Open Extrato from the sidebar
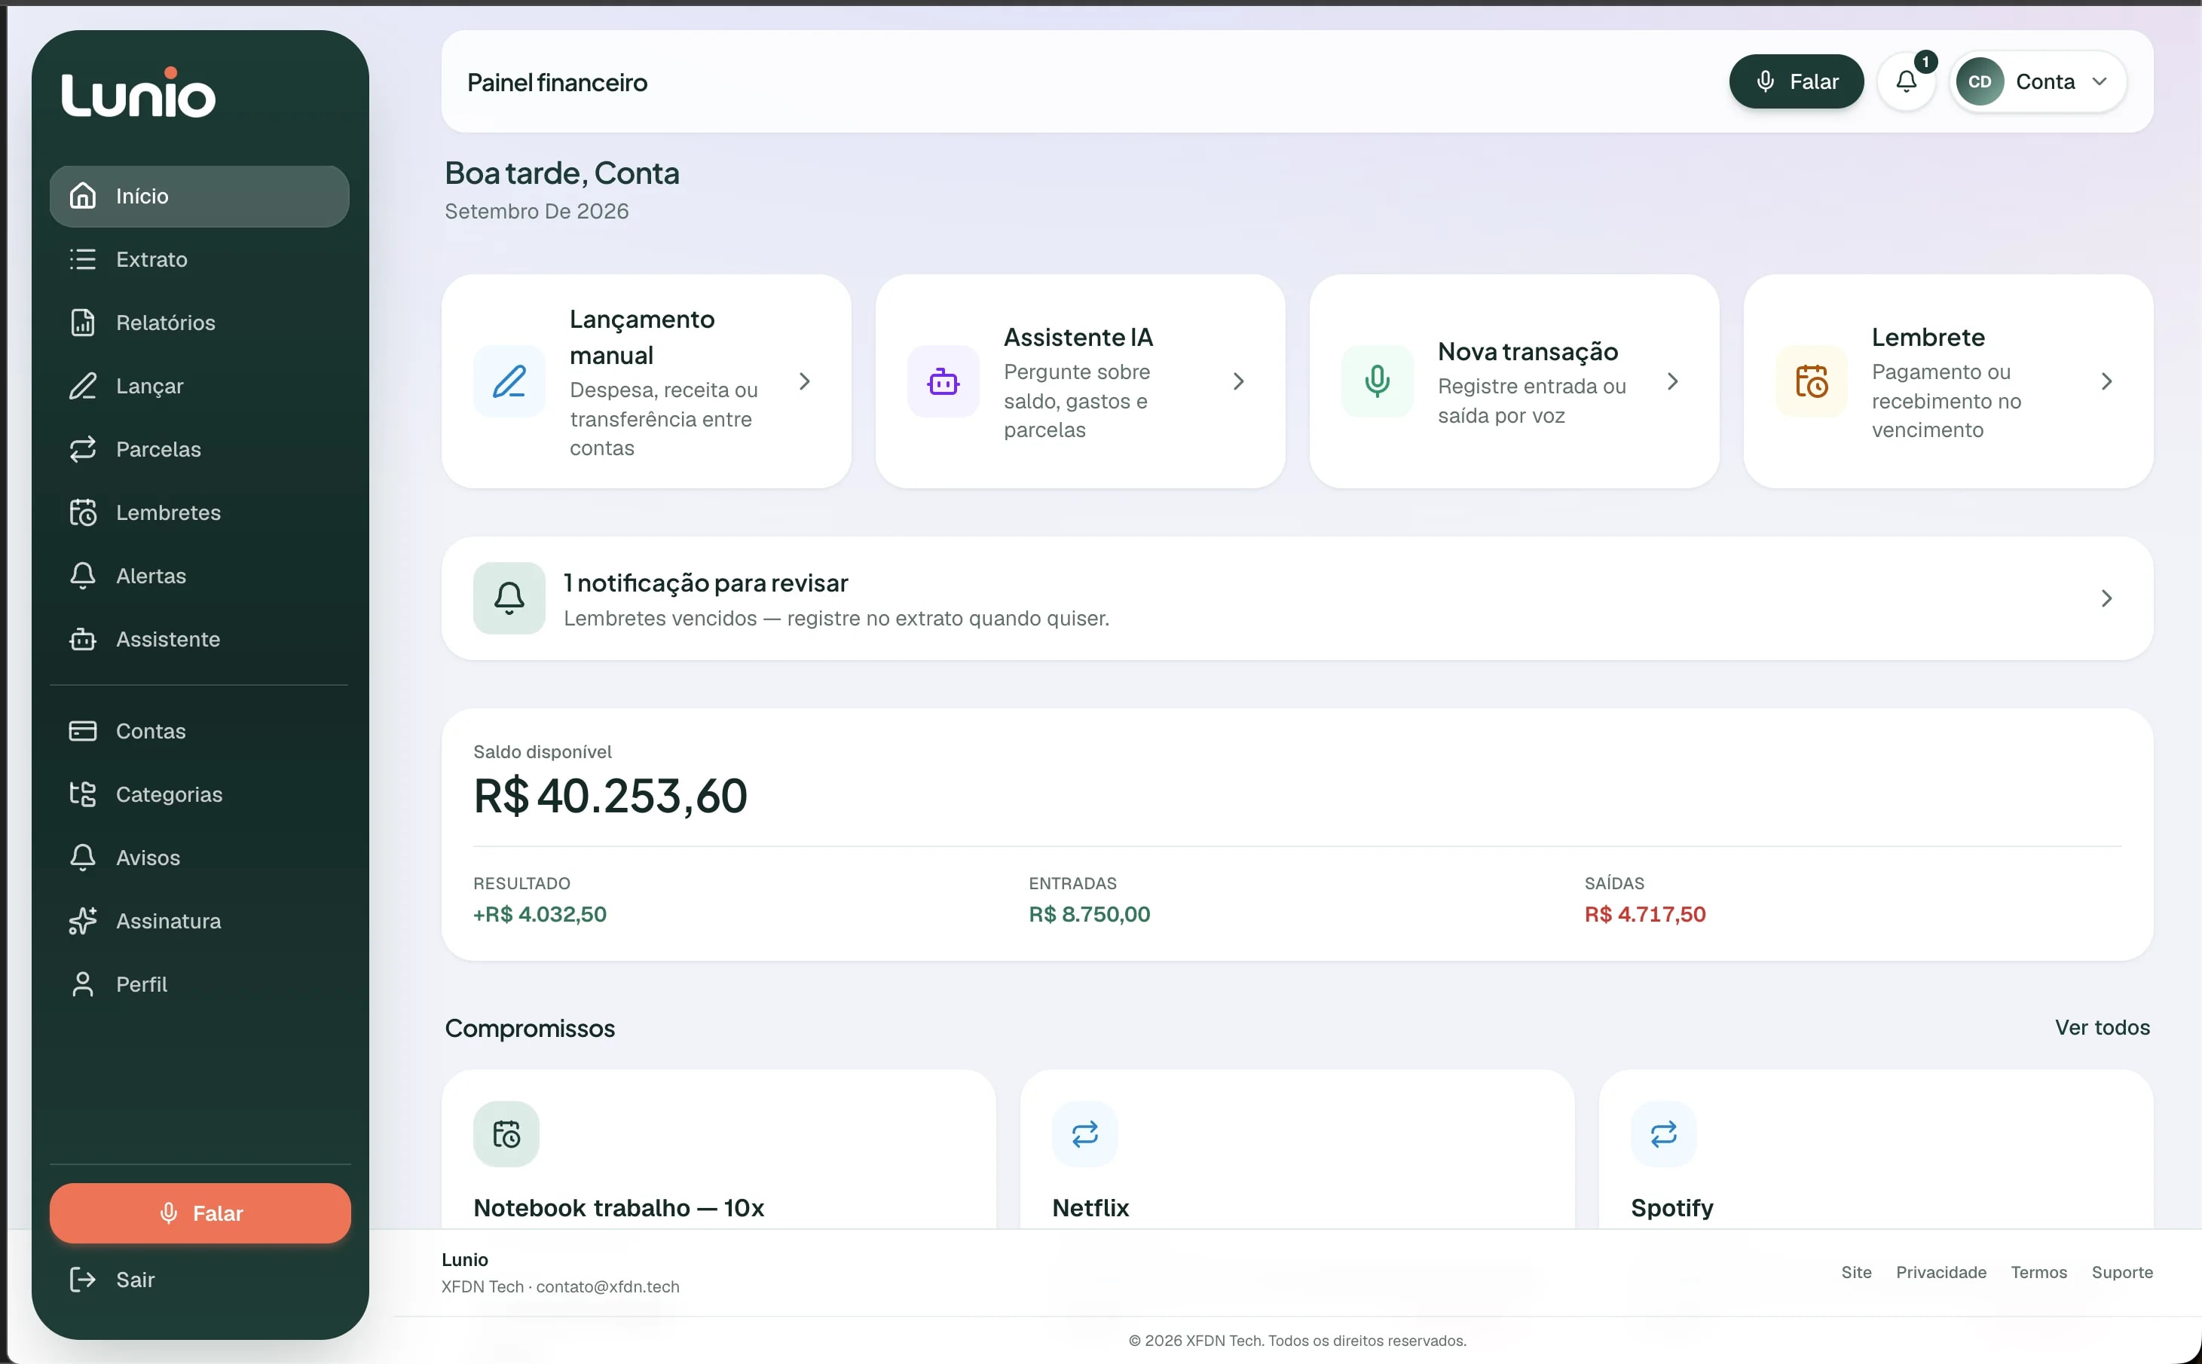This screenshot has width=2202, height=1364. tap(200, 260)
